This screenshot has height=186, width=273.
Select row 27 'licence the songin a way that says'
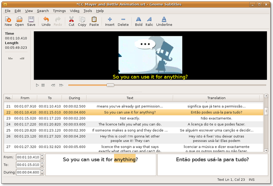tap(134, 148)
